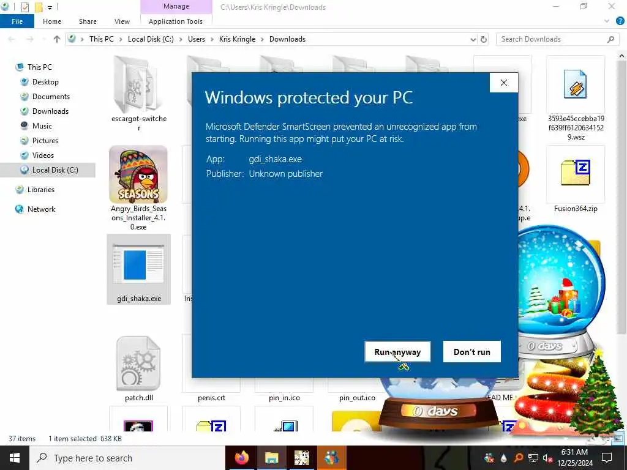Select the escargot-switcher folder icon
The width and height of the screenshot is (627, 470).
[x=138, y=84]
